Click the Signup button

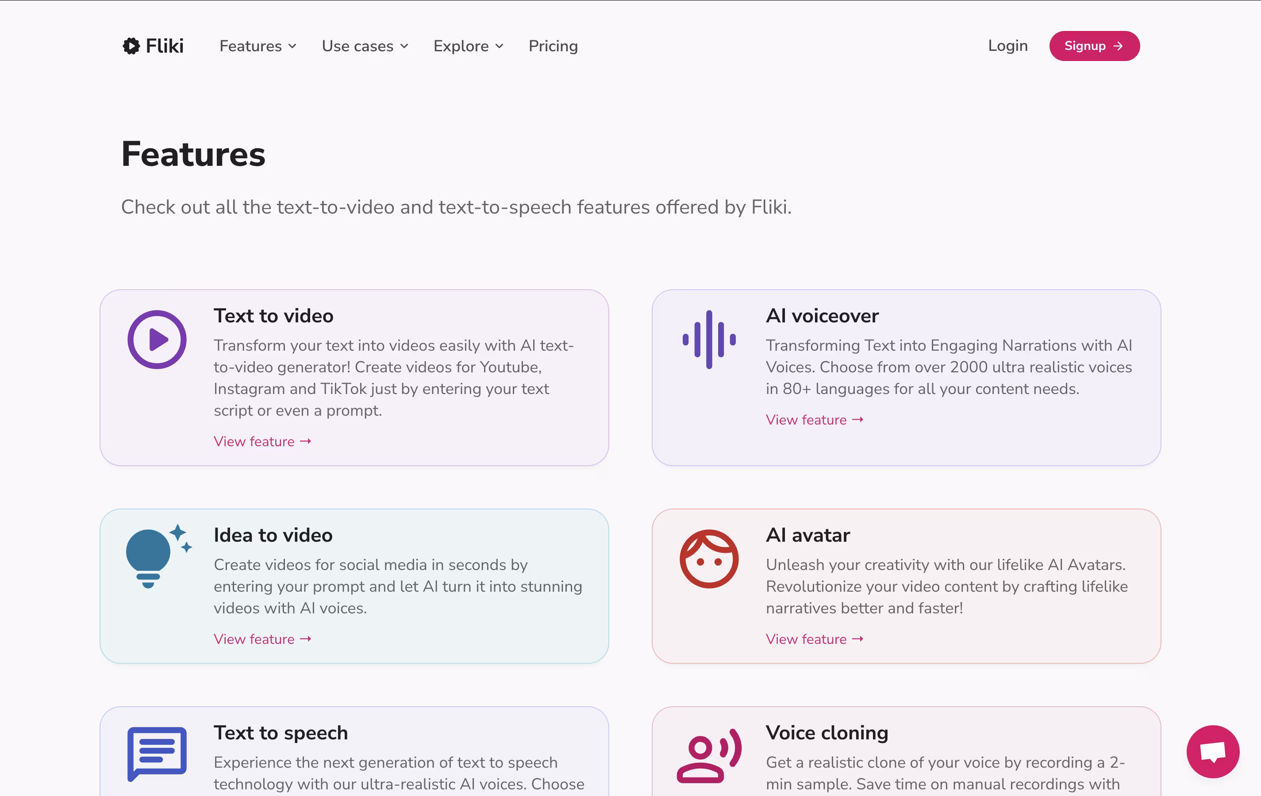(x=1095, y=46)
